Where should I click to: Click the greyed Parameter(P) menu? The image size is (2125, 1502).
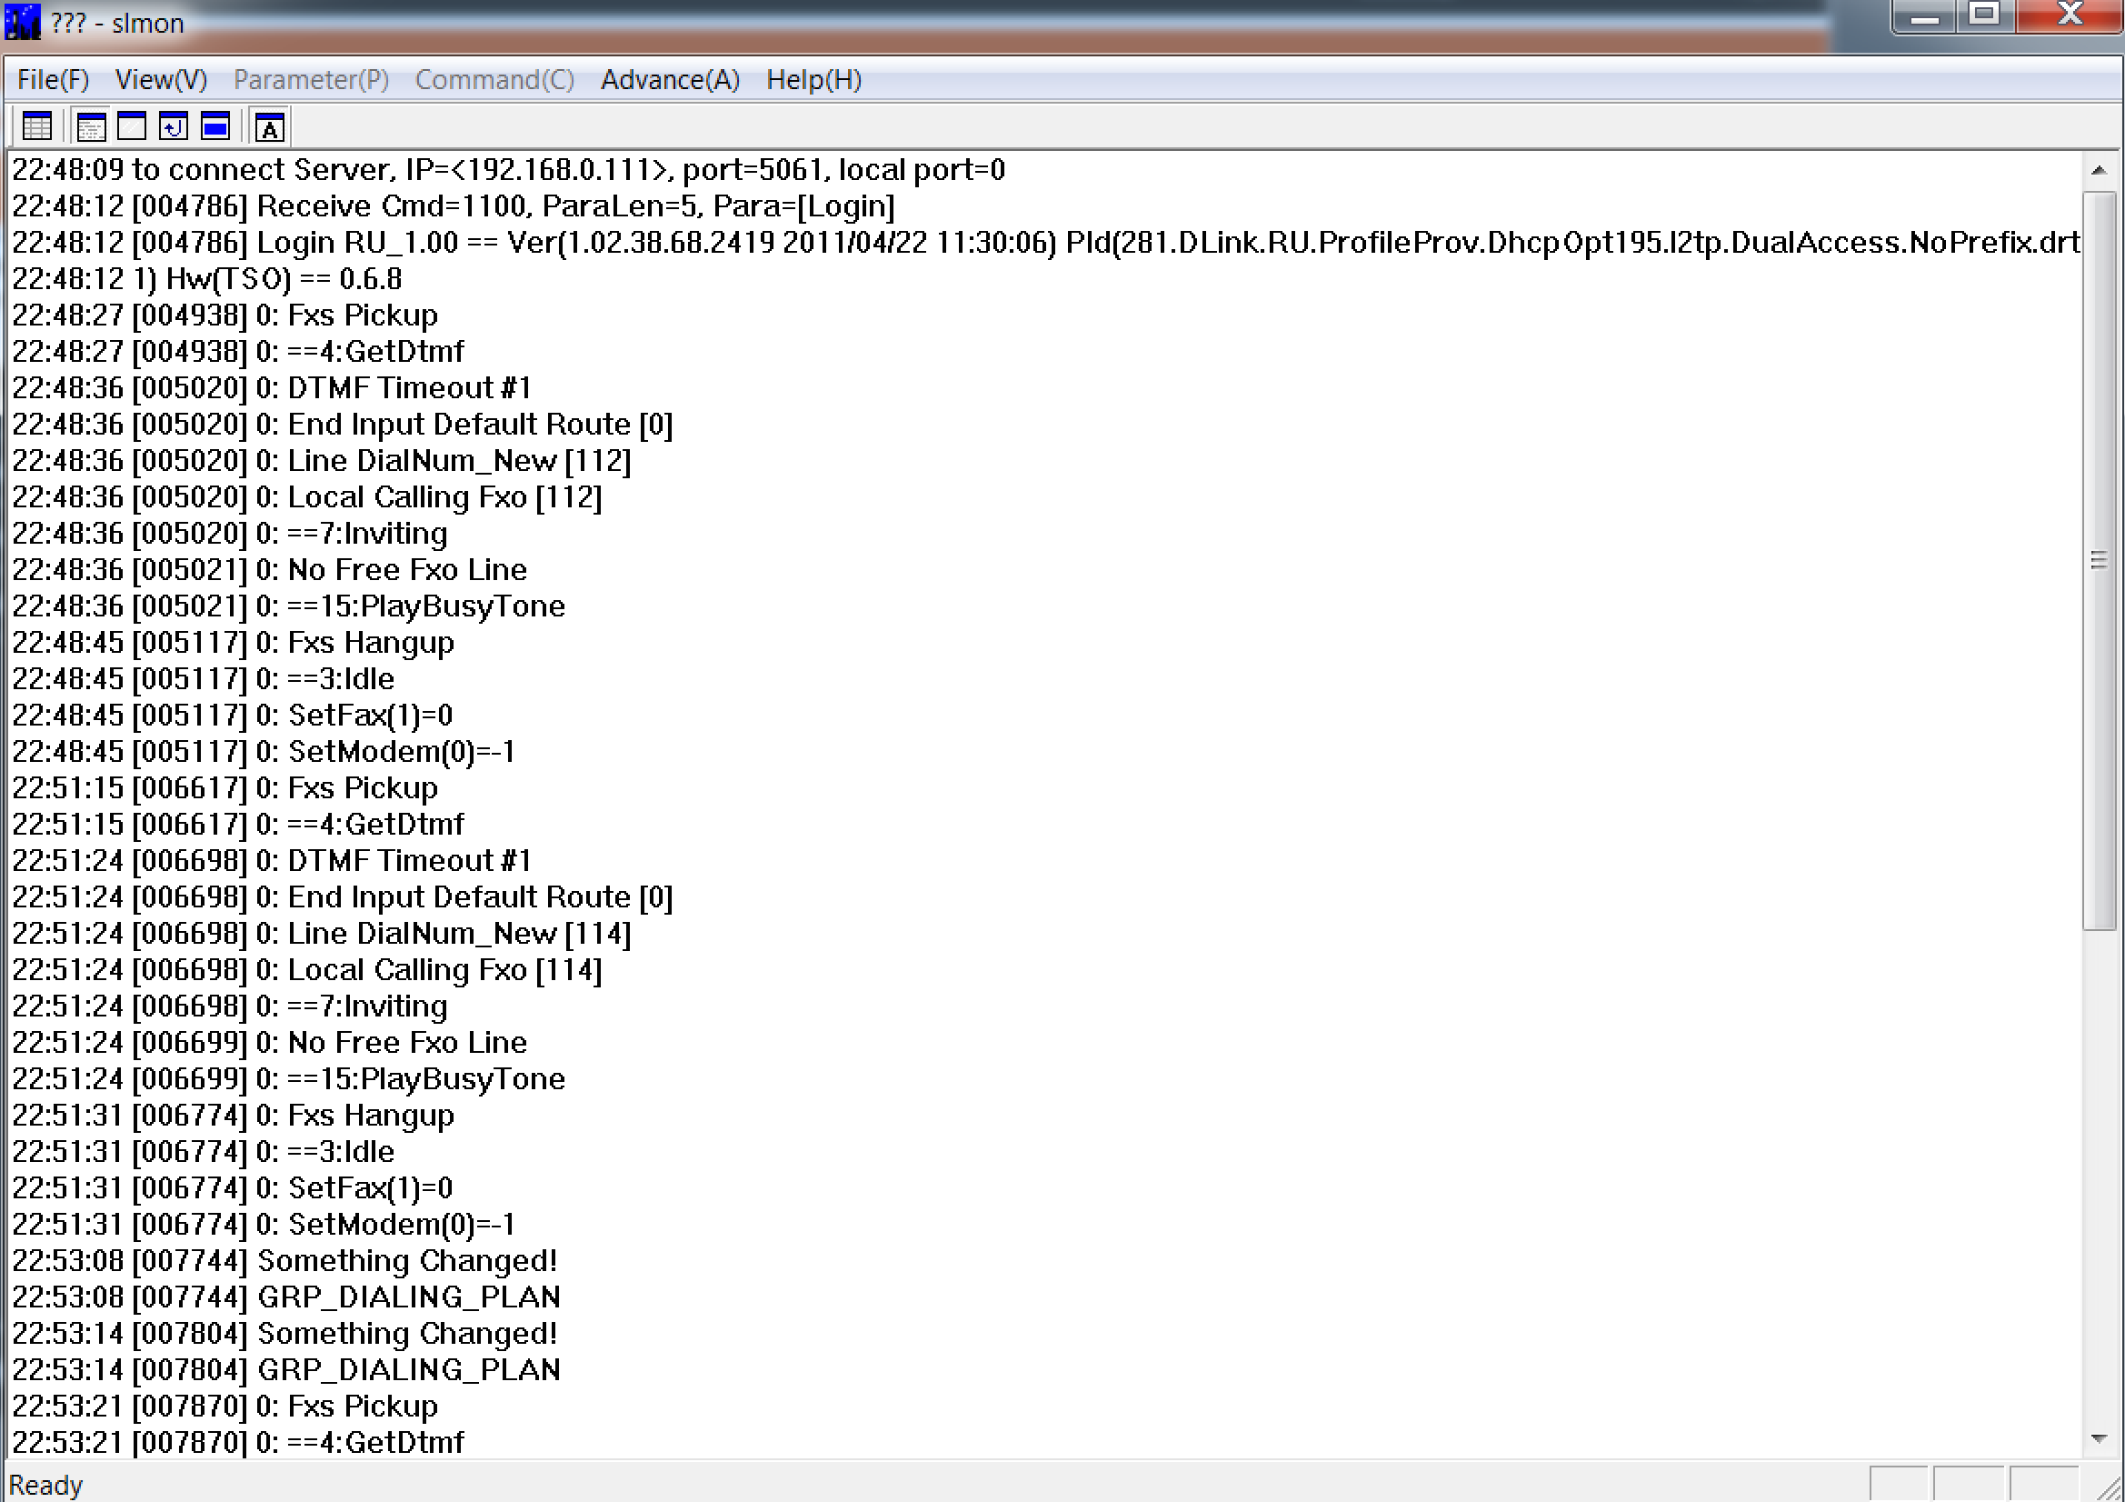pos(311,80)
